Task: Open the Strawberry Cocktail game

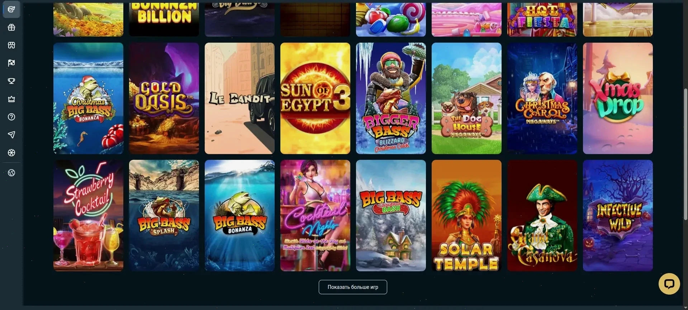Action: [88, 215]
